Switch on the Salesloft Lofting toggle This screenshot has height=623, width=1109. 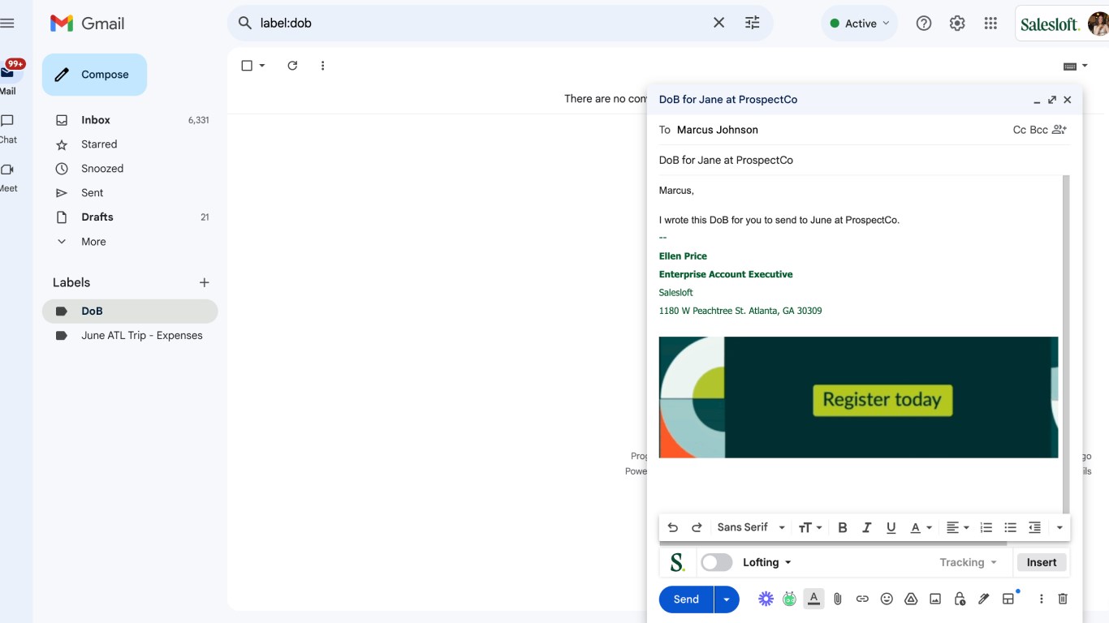point(717,562)
